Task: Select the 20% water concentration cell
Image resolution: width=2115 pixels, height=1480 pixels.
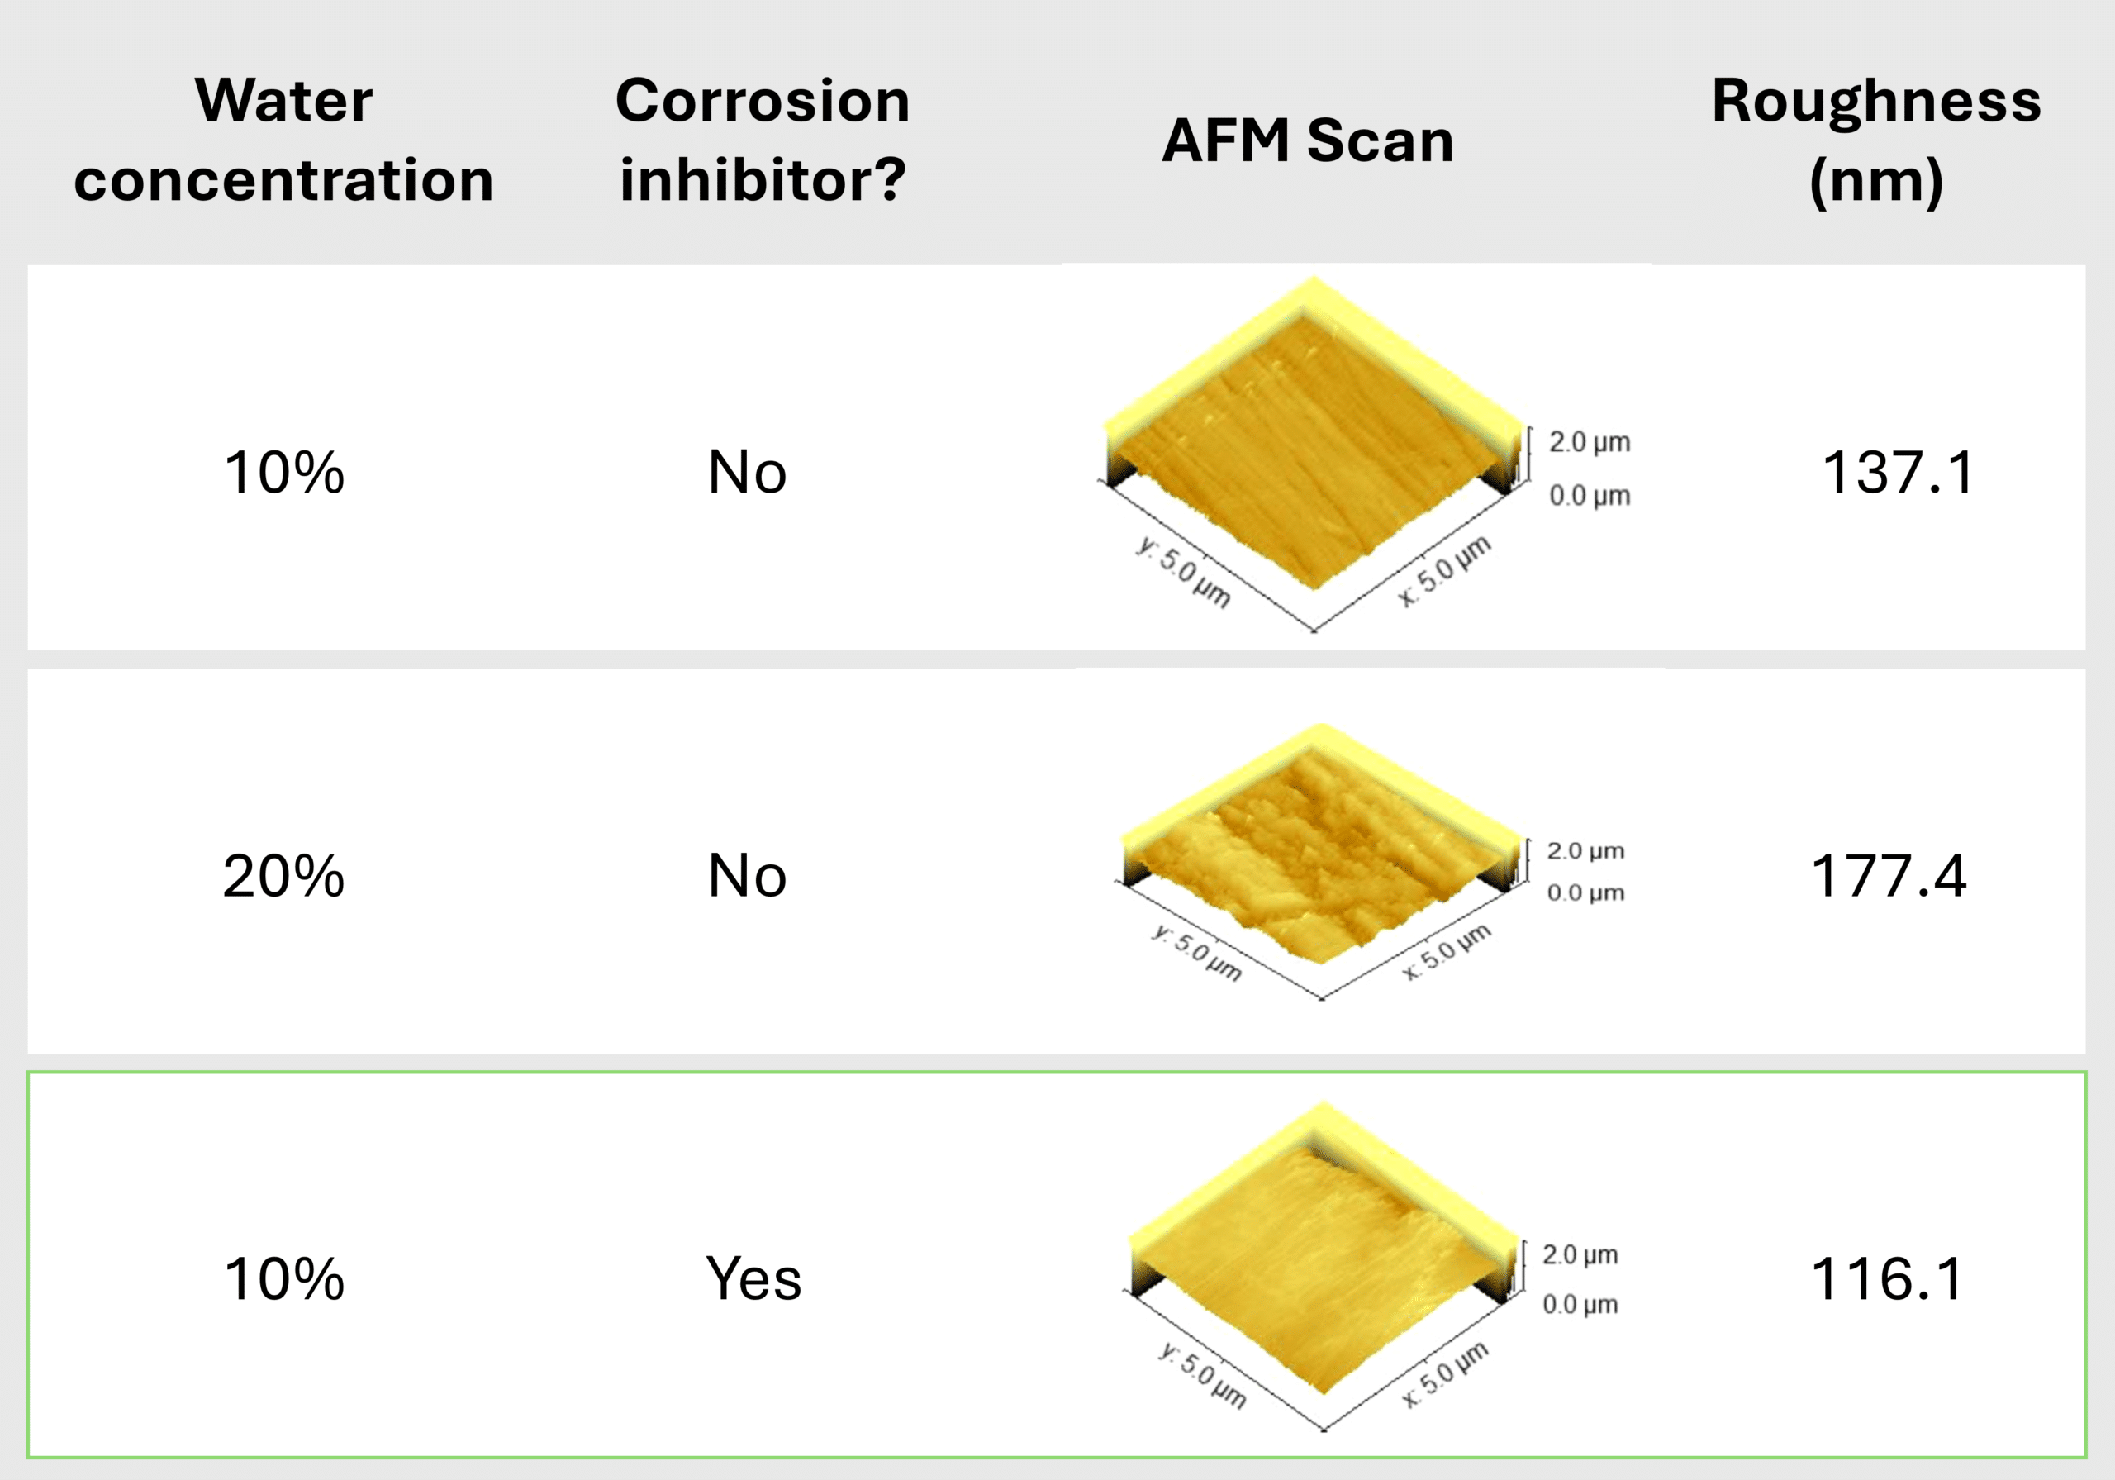Action: tap(283, 875)
